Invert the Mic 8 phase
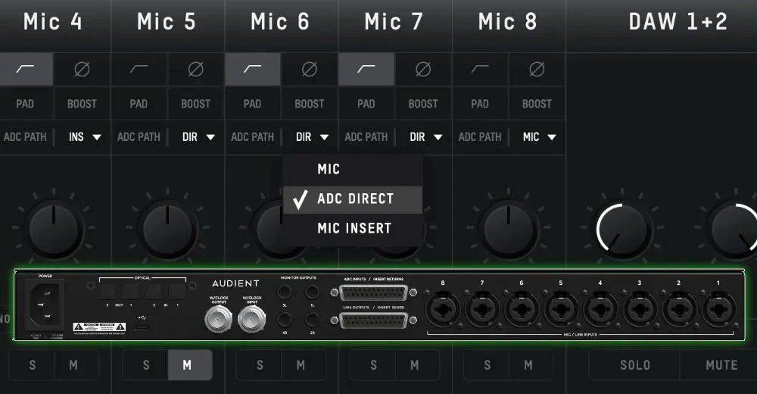 click(537, 69)
